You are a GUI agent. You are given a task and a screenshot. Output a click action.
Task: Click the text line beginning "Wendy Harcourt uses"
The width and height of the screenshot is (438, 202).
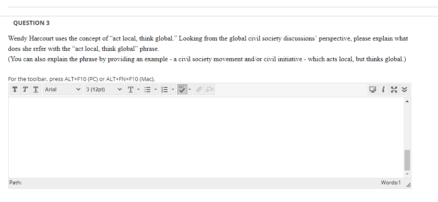208,39
